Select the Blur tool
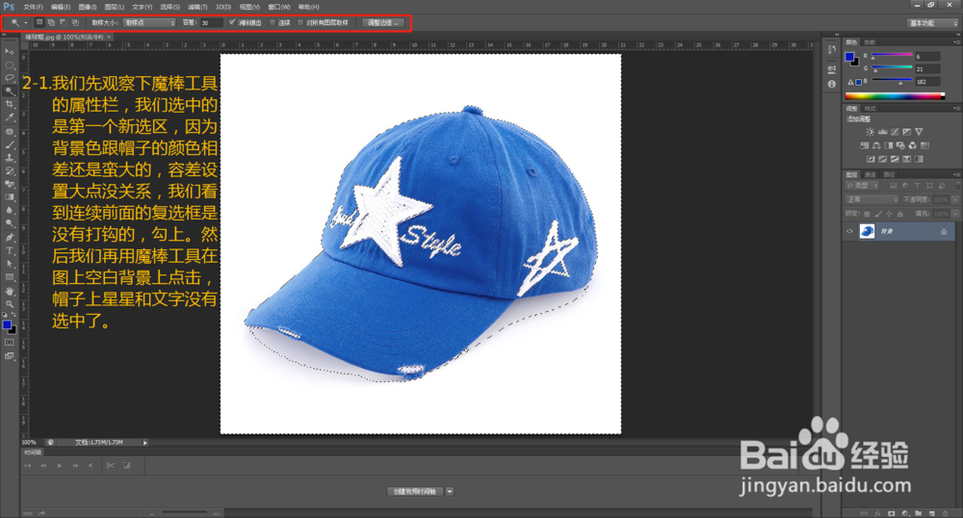The image size is (963, 518). 10,210
